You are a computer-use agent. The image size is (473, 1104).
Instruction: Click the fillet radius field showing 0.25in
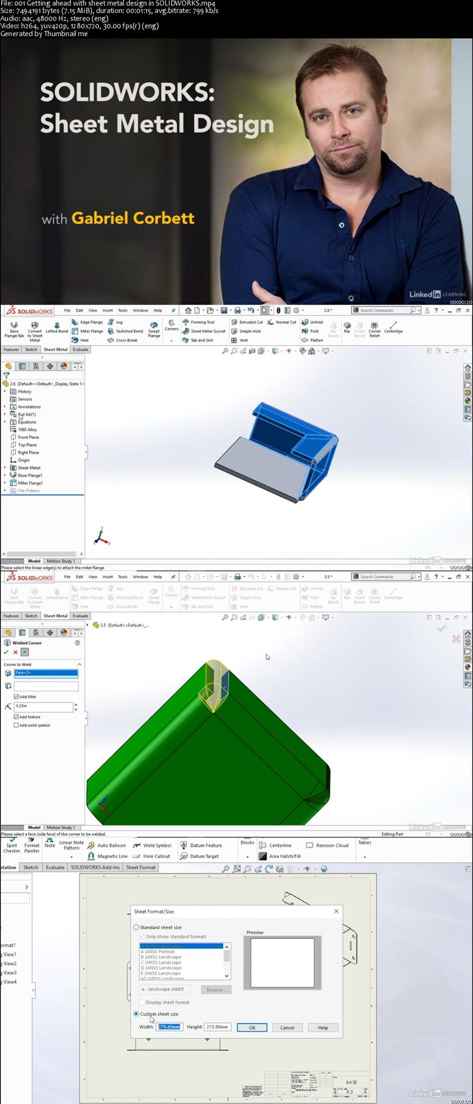tap(43, 707)
